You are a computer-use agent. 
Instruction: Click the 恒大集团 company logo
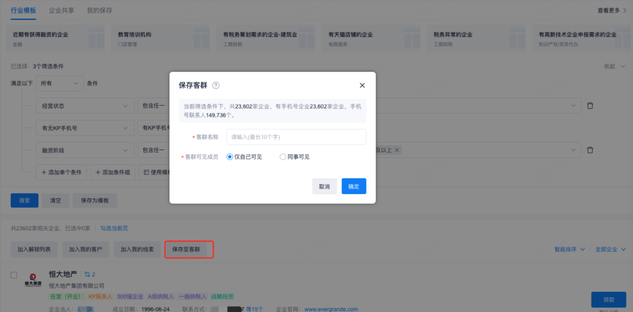[x=33, y=279]
